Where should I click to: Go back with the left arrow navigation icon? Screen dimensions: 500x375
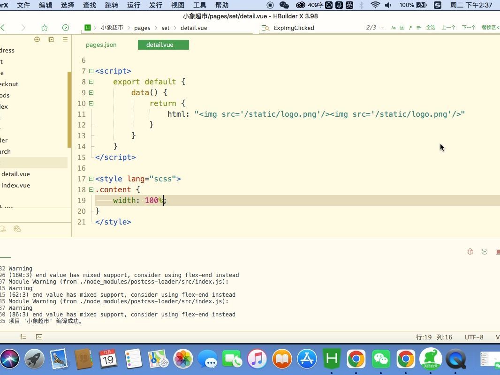(2, 28)
